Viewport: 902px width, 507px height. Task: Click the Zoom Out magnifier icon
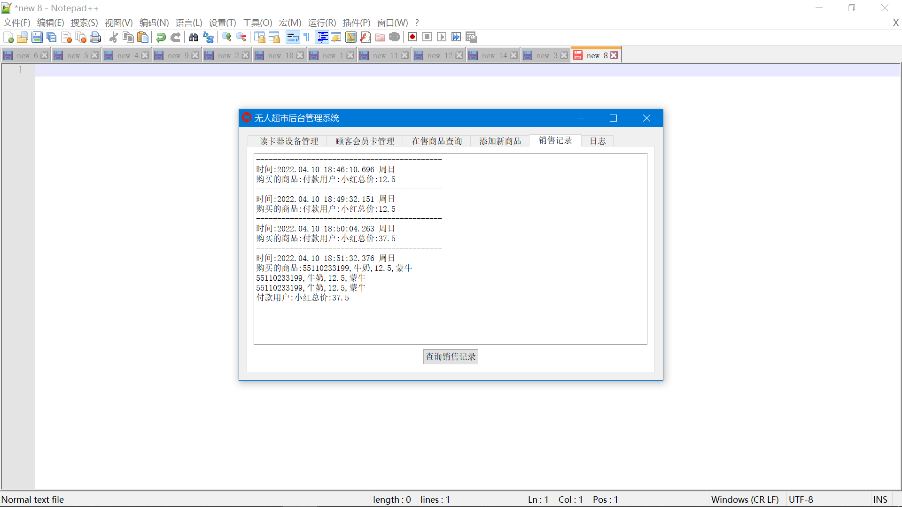[241, 37]
